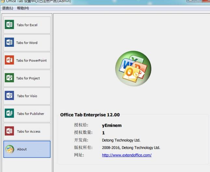Click the green Project icon in sidebar
The height and width of the screenshot is (172, 210).
(9, 78)
